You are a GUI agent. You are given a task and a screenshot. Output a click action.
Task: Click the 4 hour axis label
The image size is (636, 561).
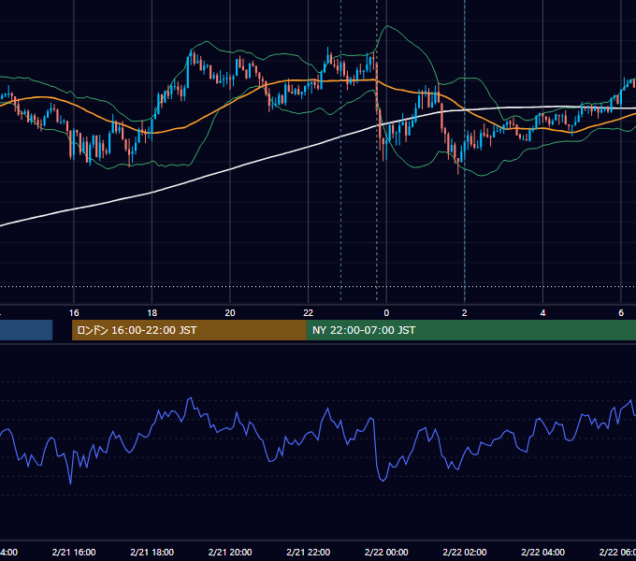542,313
